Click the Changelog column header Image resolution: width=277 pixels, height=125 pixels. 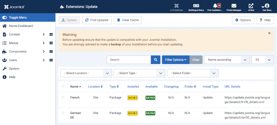tap(171, 87)
